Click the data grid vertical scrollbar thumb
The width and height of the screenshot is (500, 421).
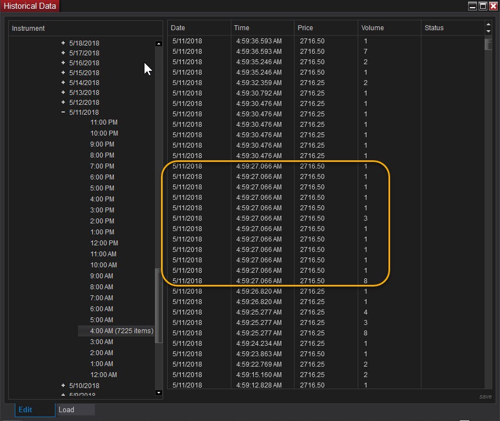coord(488,44)
